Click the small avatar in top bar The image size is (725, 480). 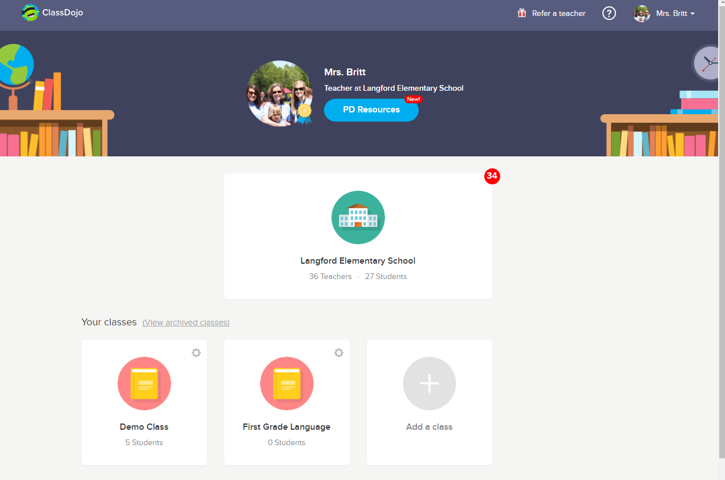click(642, 13)
